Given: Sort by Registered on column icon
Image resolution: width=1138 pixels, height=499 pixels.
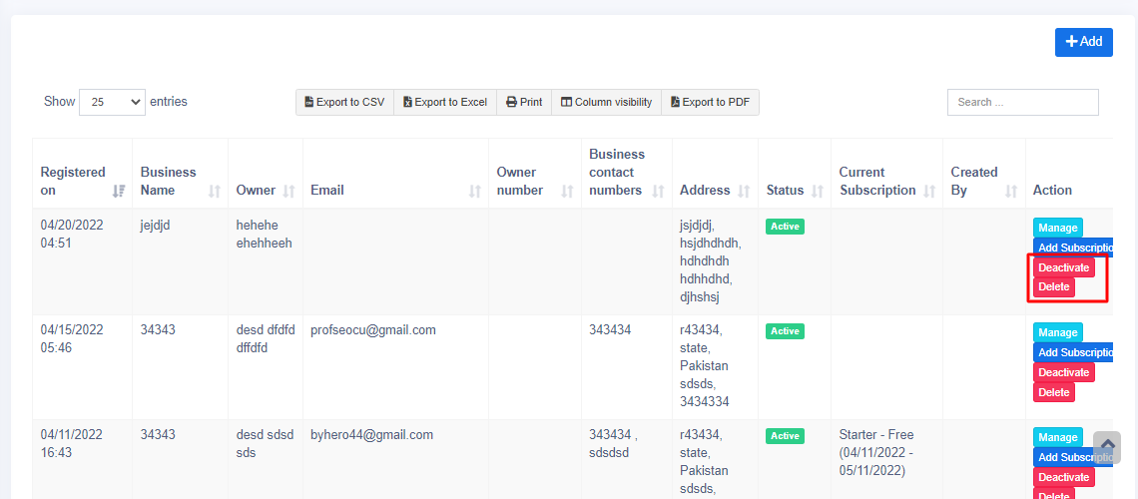Looking at the screenshot, I should click(119, 191).
